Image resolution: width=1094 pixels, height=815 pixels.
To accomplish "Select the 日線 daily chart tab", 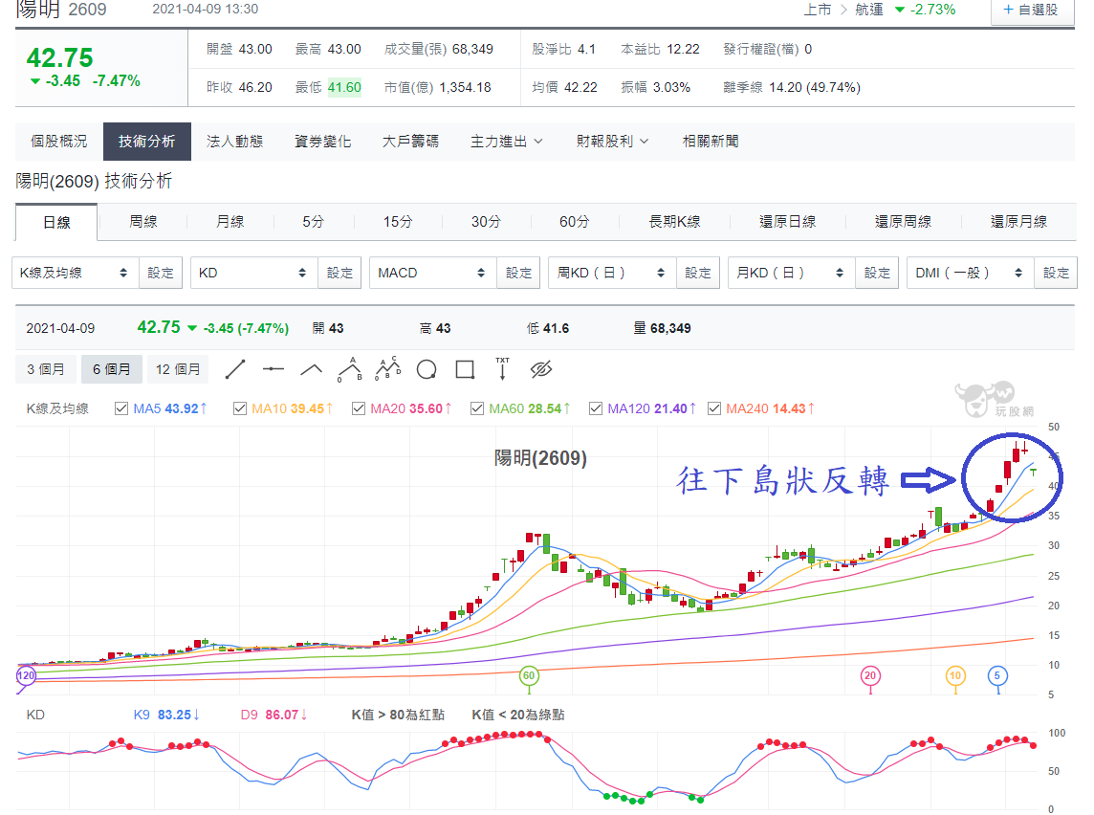I will point(56,223).
